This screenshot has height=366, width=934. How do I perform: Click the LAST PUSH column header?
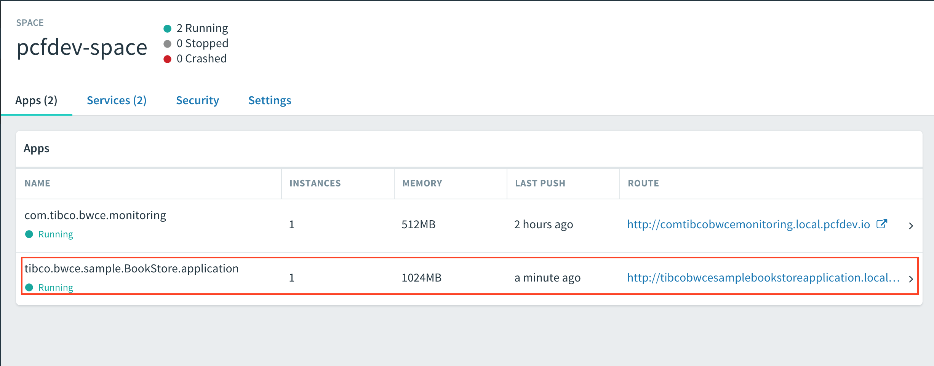point(540,183)
